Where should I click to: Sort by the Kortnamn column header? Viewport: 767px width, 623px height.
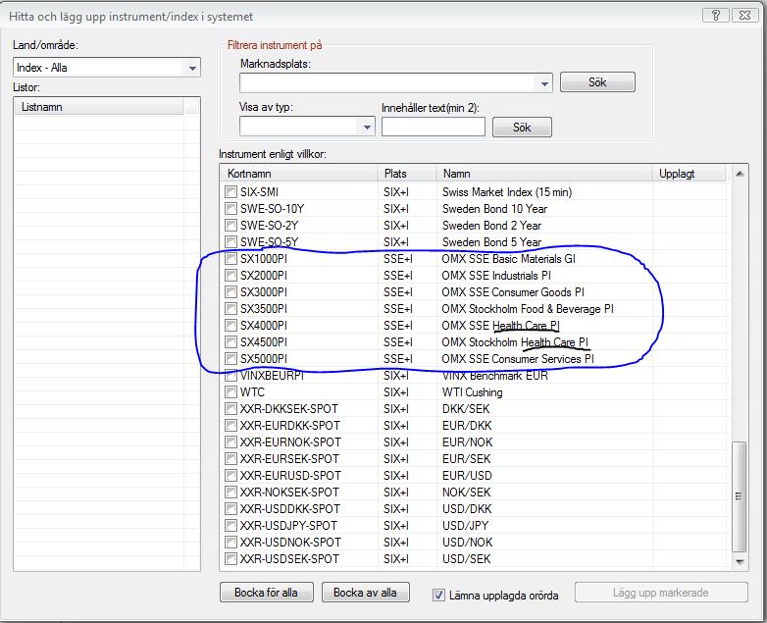(x=298, y=174)
